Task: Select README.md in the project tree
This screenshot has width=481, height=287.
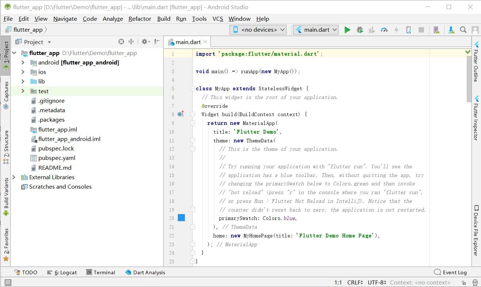Action: [55, 168]
